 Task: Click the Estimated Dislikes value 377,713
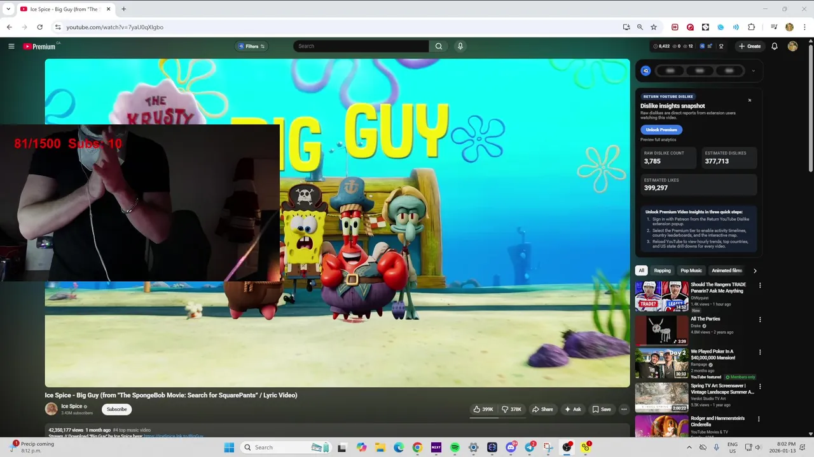tap(717, 161)
